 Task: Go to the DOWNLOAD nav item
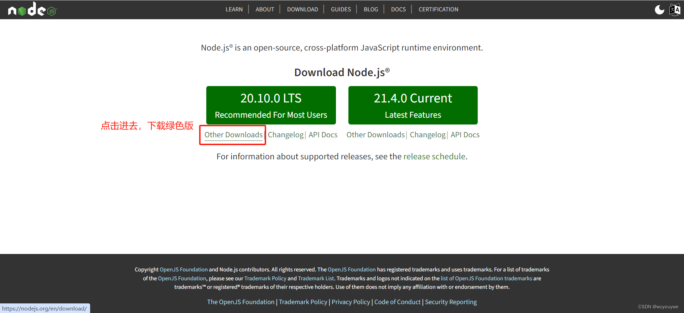(302, 10)
